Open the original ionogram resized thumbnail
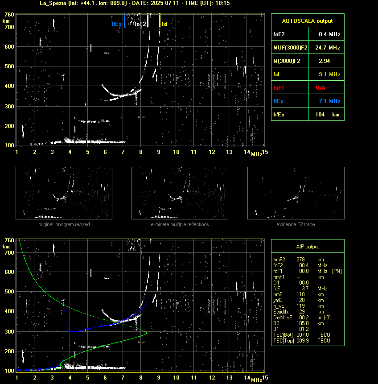Image resolution: width=378 pixels, height=384 pixels. coord(64,193)
